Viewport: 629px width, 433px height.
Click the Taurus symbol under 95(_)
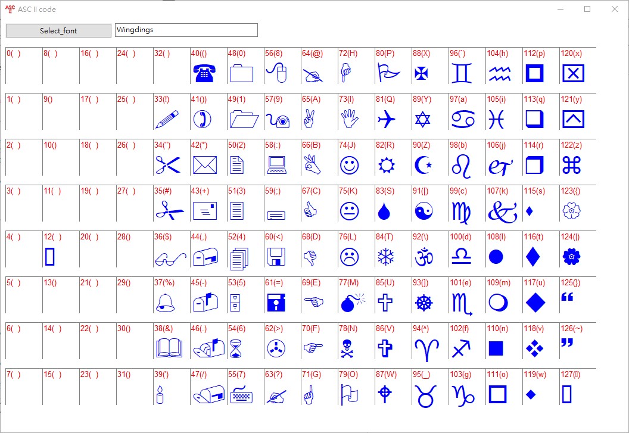(425, 395)
